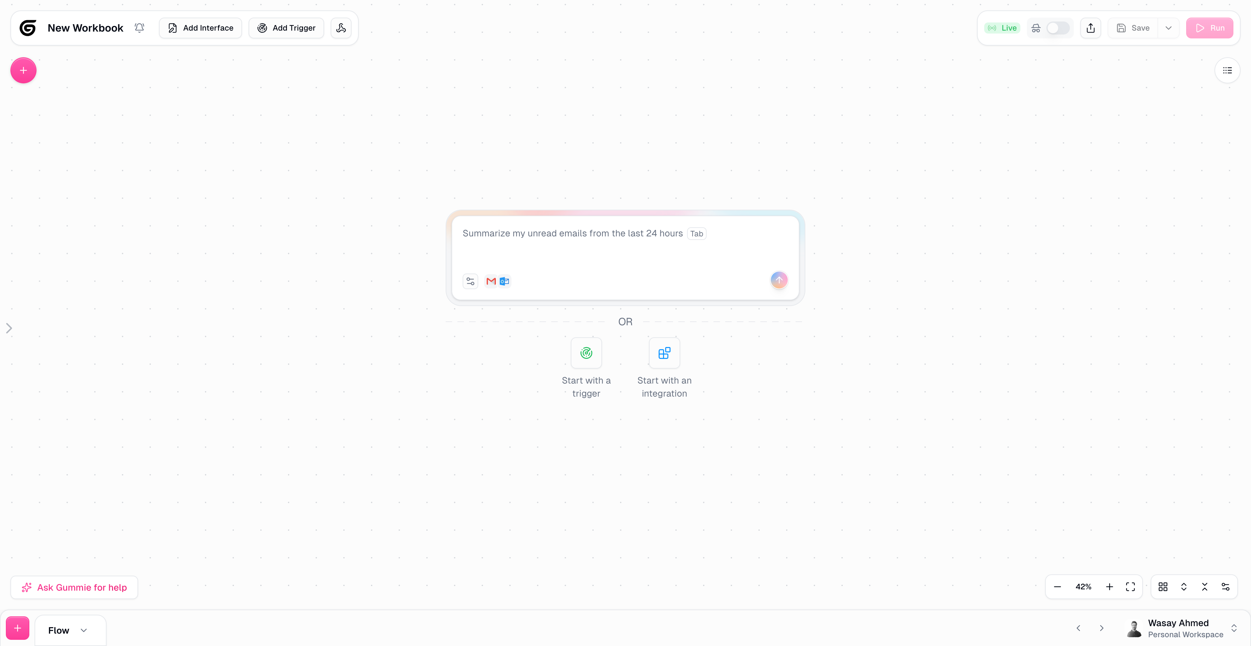Viewport: 1251px width, 646px height.
Task: Open Ask Gummie for help
Action: pyautogui.click(x=74, y=587)
